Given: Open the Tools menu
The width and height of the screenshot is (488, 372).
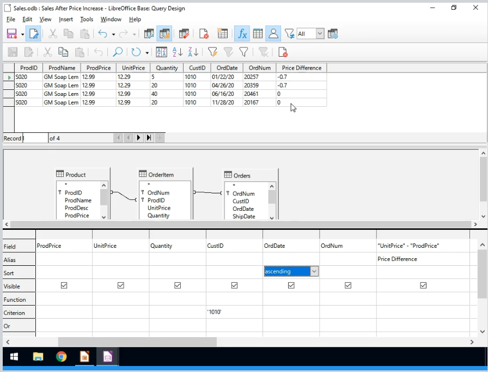Looking at the screenshot, I should pos(87,19).
